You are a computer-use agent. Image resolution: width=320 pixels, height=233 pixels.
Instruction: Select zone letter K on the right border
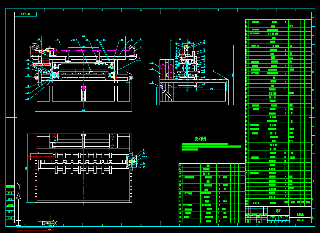click(x=313, y=199)
